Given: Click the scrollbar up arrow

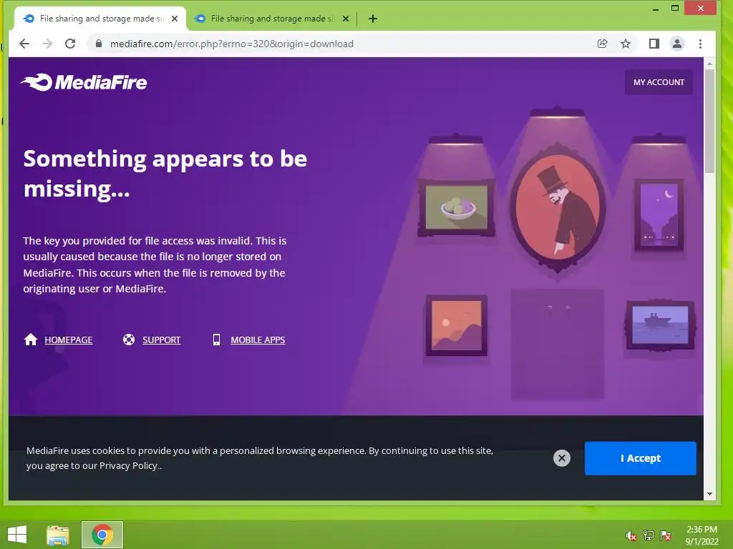Looking at the screenshot, I should click(x=709, y=63).
